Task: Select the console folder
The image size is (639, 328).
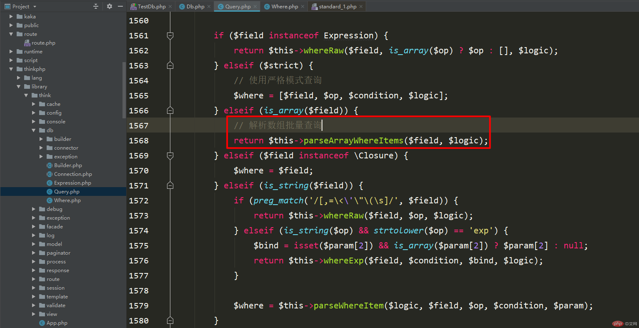Action: [56, 122]
